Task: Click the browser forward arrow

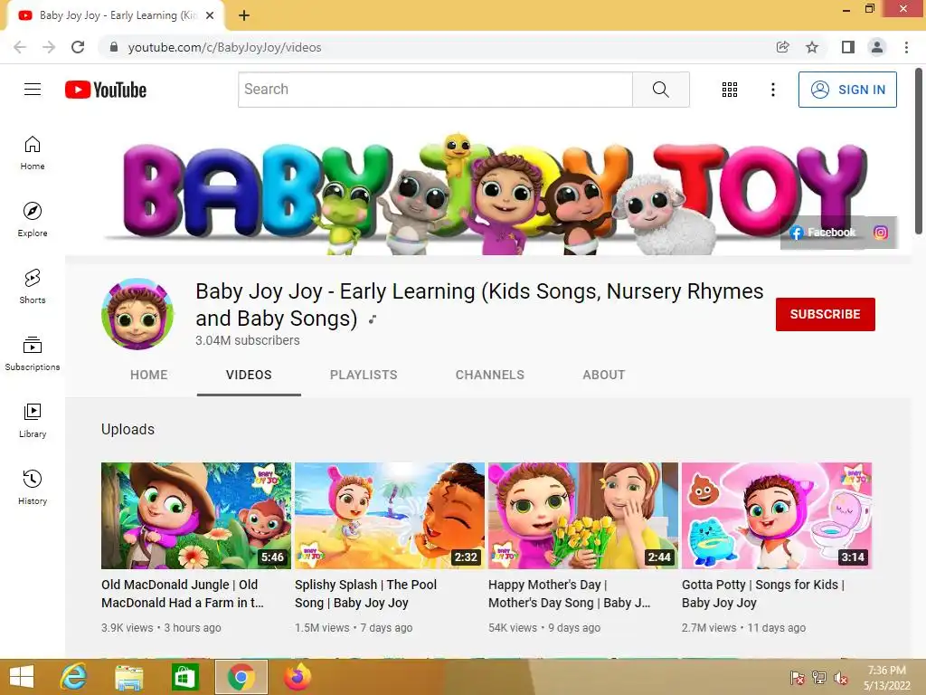Action: pos(49,47)
